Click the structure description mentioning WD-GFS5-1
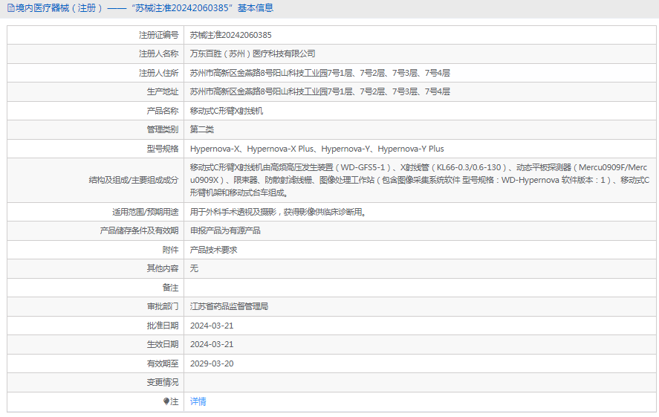Screen dimensions: 659x417 tap(420, 180)
